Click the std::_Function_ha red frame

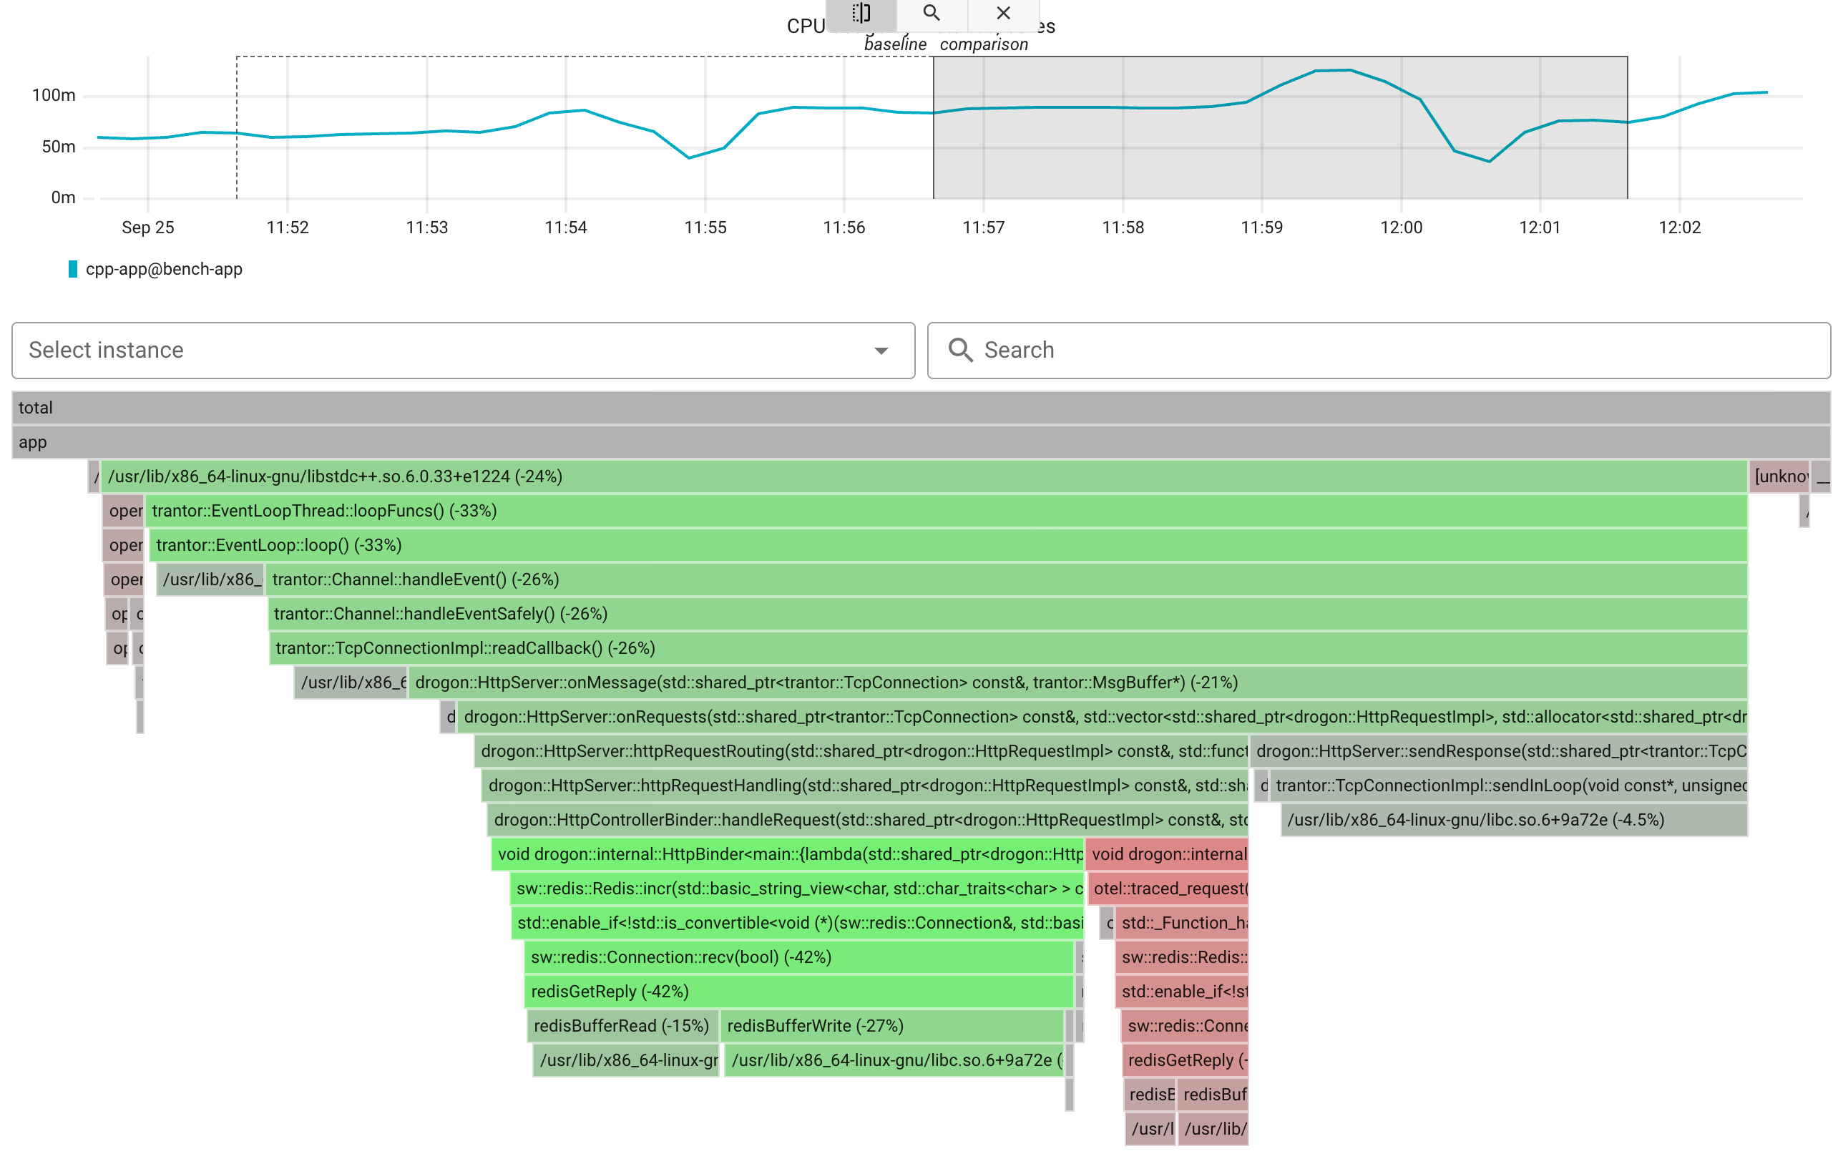coord(1182,924)
